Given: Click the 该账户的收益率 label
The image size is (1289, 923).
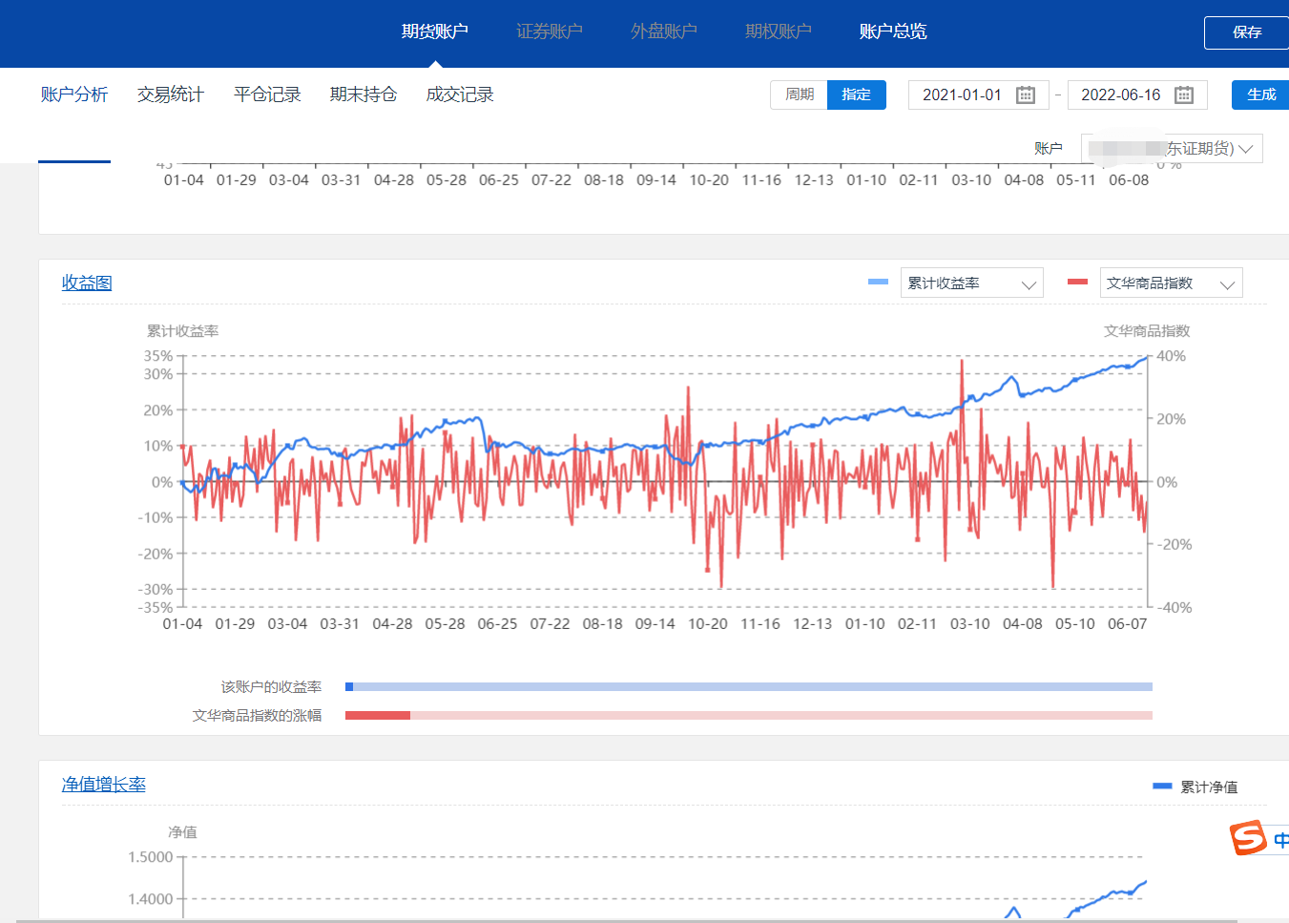Looking at the screenshot, I should [271, 686].
